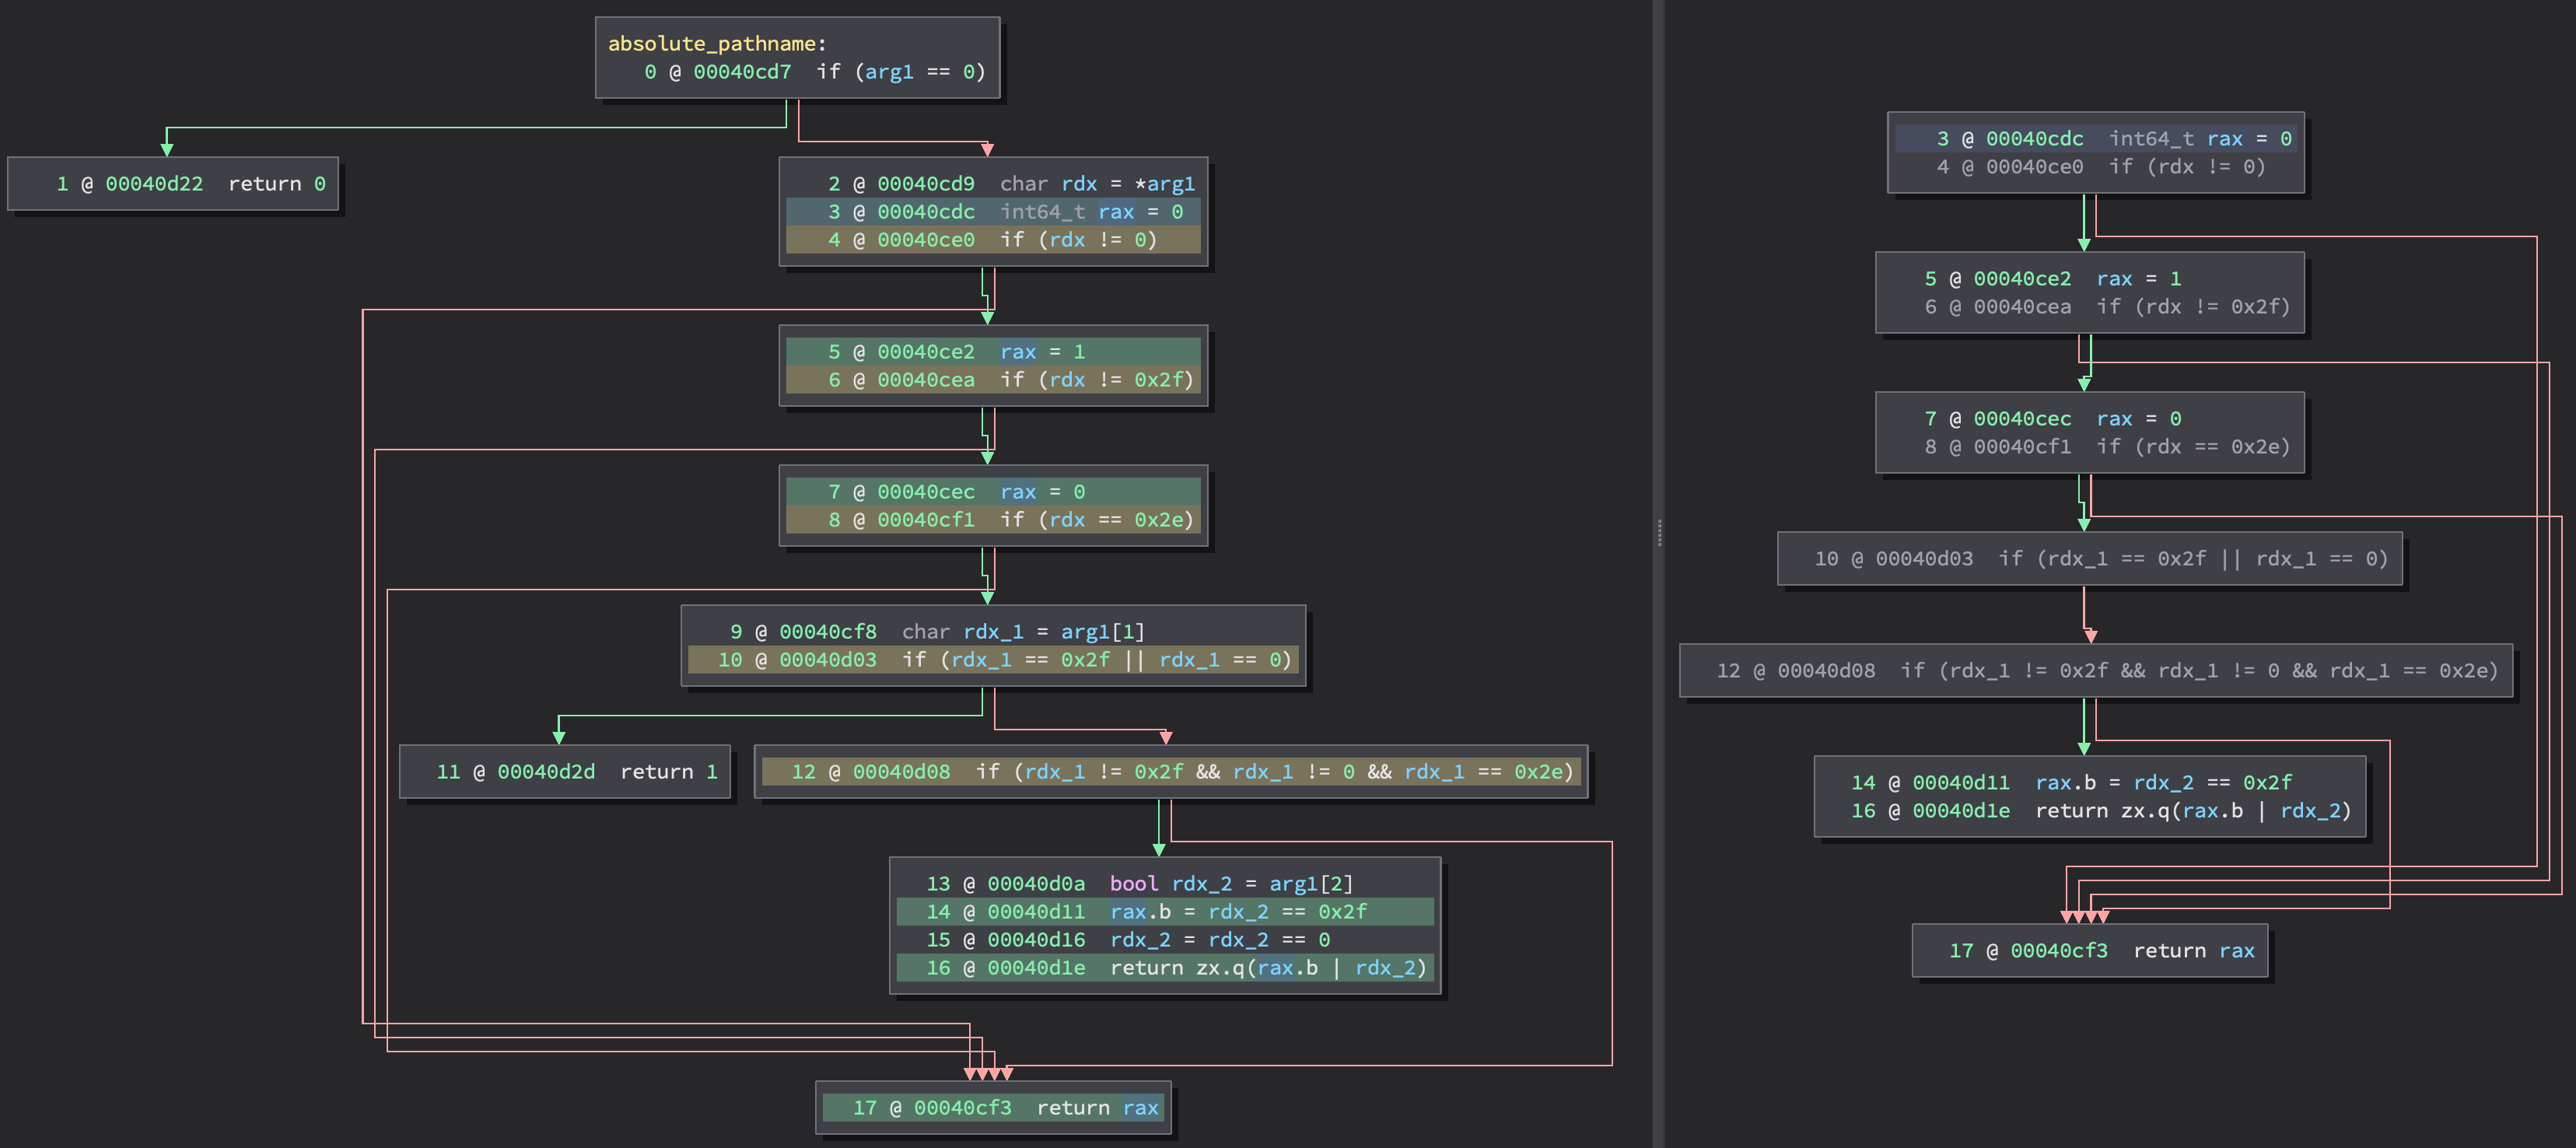Image resolution: width=2576 pixels, height=1148 pixels.
Task: Select left pane if (rdx != 0x2f)
Action: (992, 379)
